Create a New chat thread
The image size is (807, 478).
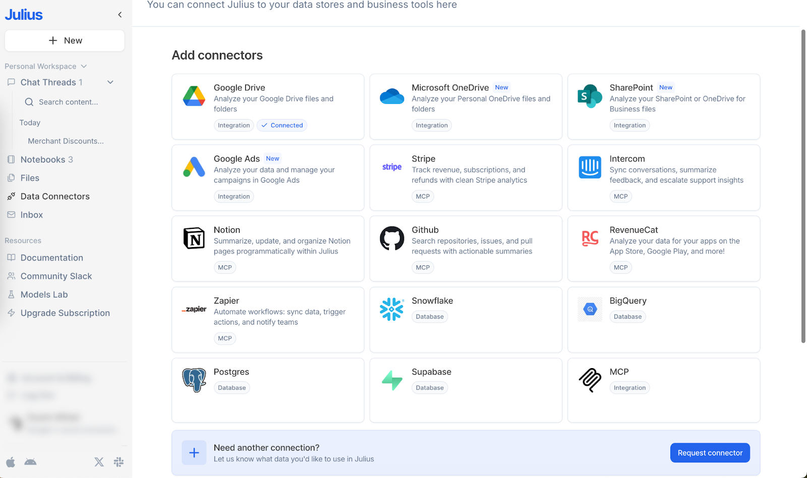[x=65, y=40]
